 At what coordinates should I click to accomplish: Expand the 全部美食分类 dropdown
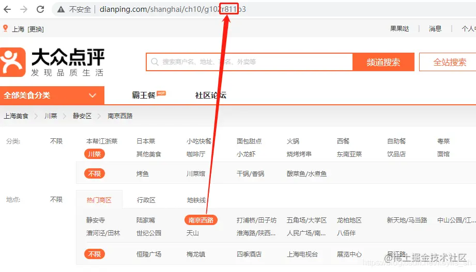[x=52, y=95]
